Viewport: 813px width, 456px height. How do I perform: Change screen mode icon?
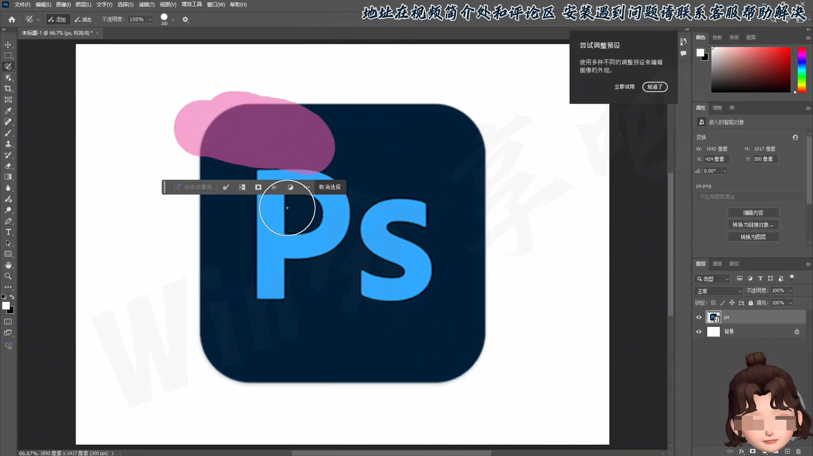(x=8, y=333)
